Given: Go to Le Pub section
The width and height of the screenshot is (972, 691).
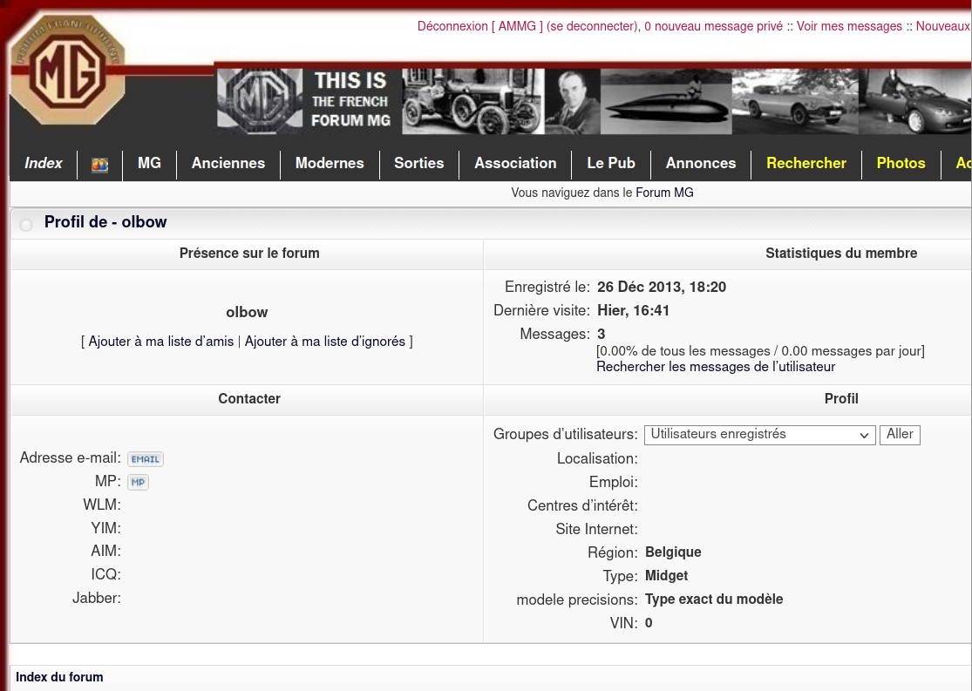Looking at the screenshot, I should pos(611,163).
